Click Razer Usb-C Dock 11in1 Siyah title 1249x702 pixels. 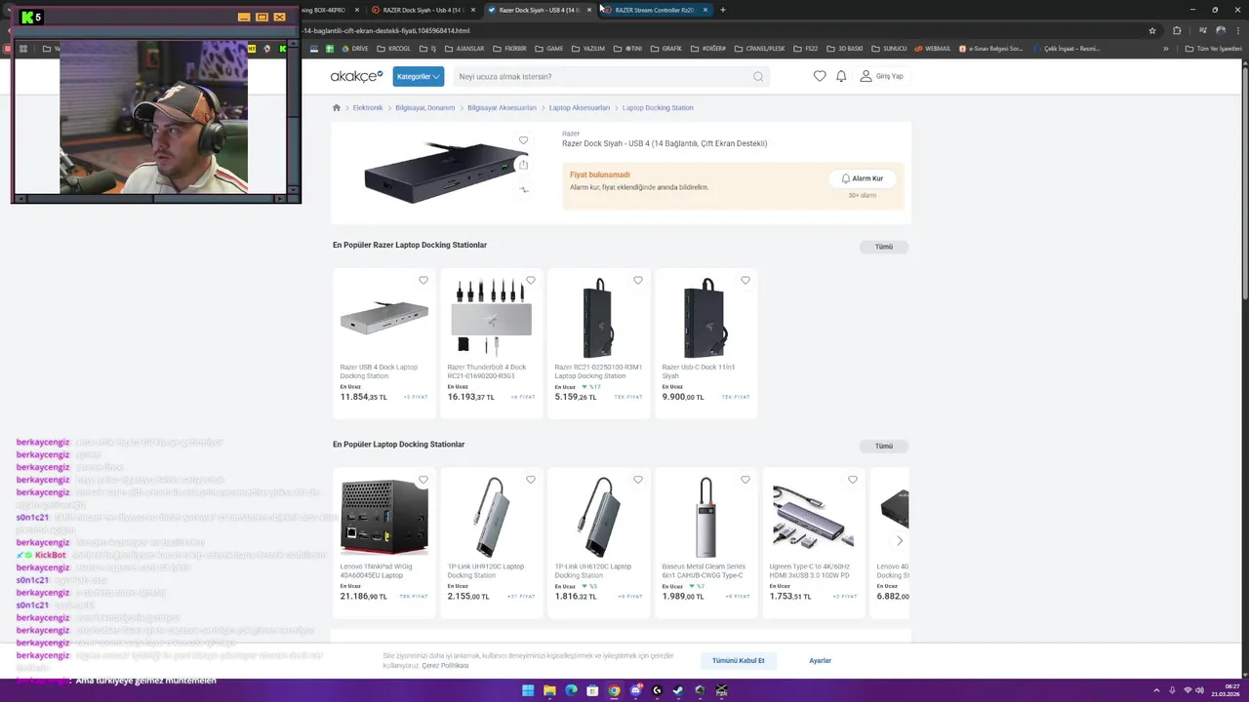point(699,371)
